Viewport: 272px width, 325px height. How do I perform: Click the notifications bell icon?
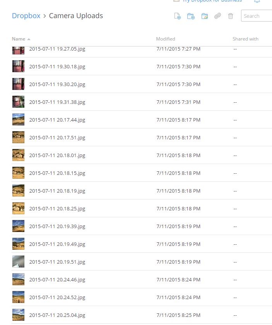click(x=257, y=1)
